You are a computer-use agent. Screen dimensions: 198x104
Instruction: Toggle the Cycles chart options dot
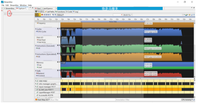(58, 29)
